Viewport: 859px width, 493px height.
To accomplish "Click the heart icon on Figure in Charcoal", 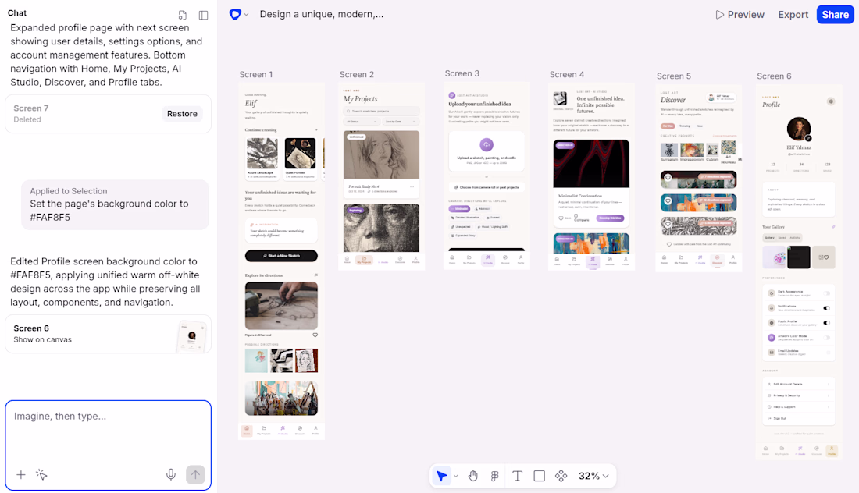I will click(x=315, y=335).
